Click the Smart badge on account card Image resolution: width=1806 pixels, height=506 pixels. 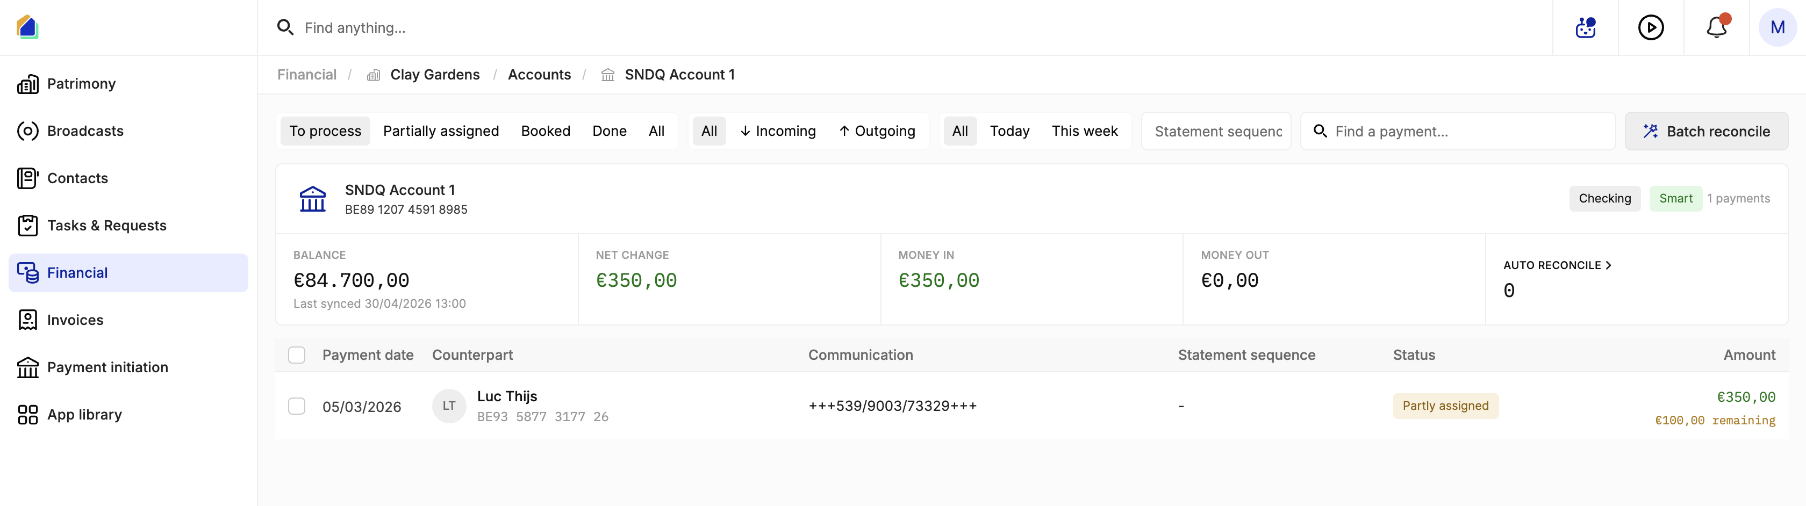(x=1675, y=199)
